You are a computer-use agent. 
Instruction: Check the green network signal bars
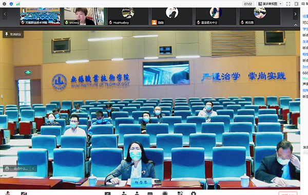[18, 4]
